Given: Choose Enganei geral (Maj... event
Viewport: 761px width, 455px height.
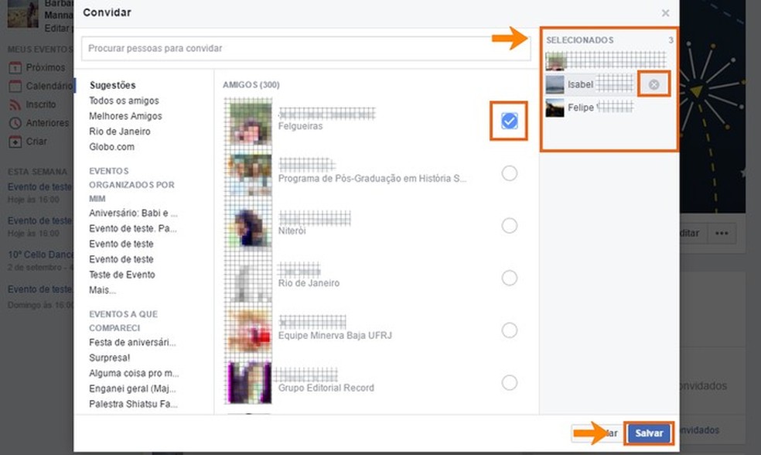Looking at the screenshot, I should (132, 388).
